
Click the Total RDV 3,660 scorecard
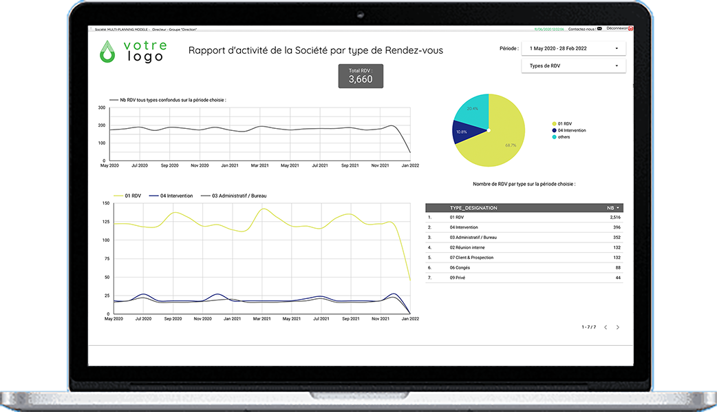click(361, 76)
